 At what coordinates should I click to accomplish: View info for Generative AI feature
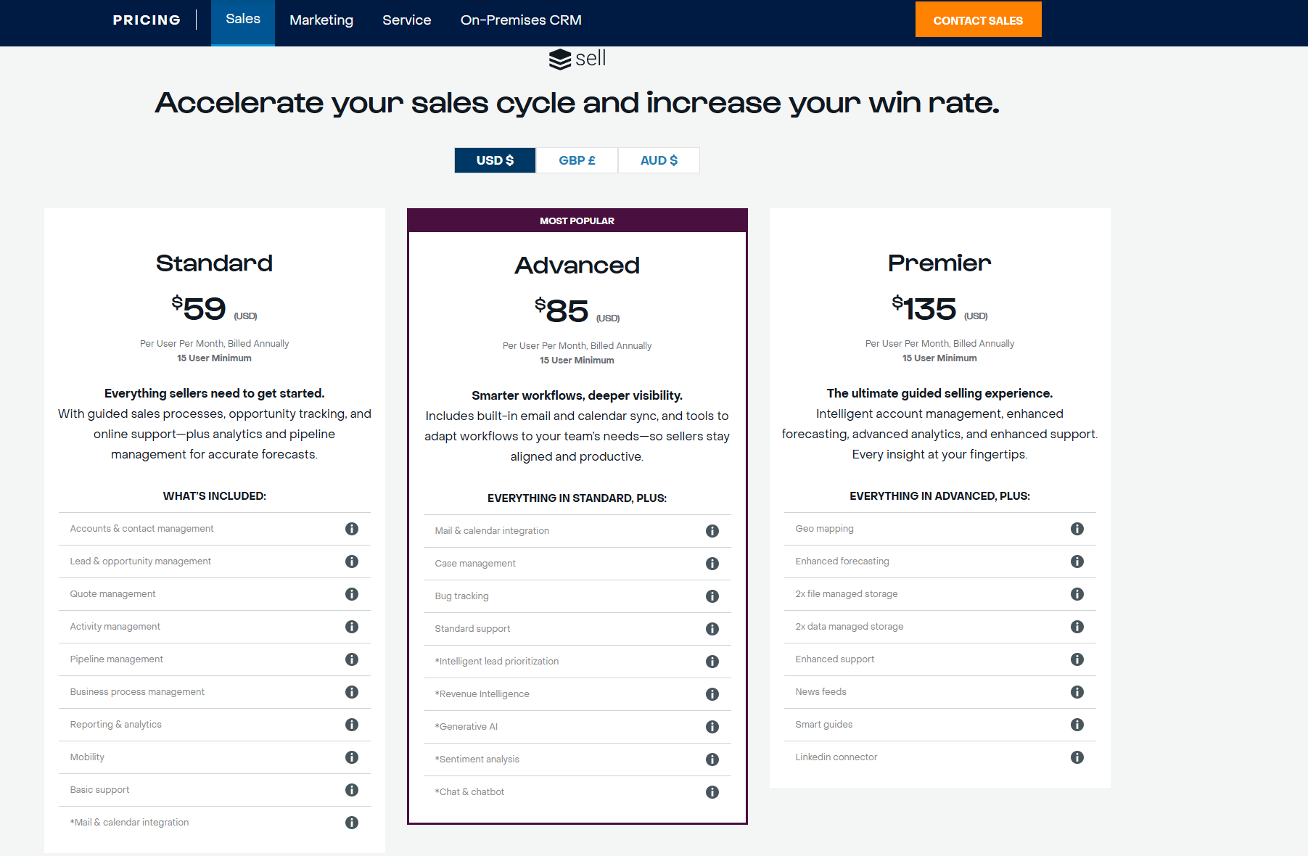coord(712,727)
